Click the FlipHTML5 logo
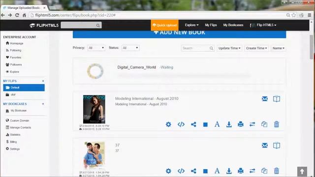The width and height of the screenshot is (315, 177). click(x=44, y=25)
